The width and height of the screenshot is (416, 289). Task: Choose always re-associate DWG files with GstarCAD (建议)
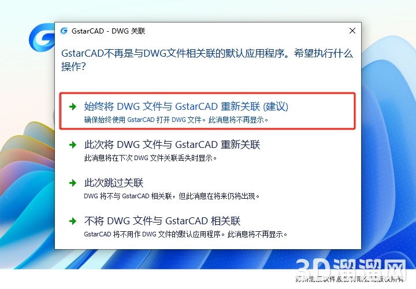pos(207,111)
